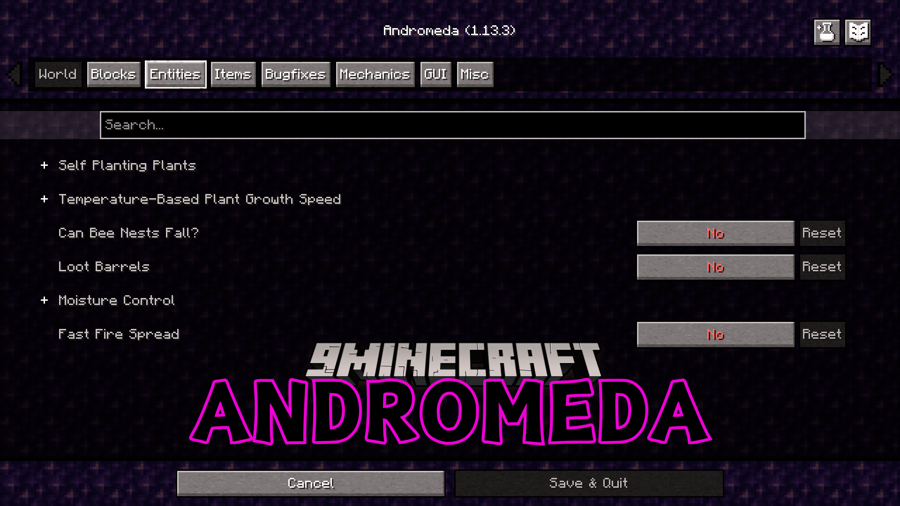Click the left navigation arrow icon
Viewport: 900px width, 506px height.
coord(15,74)
